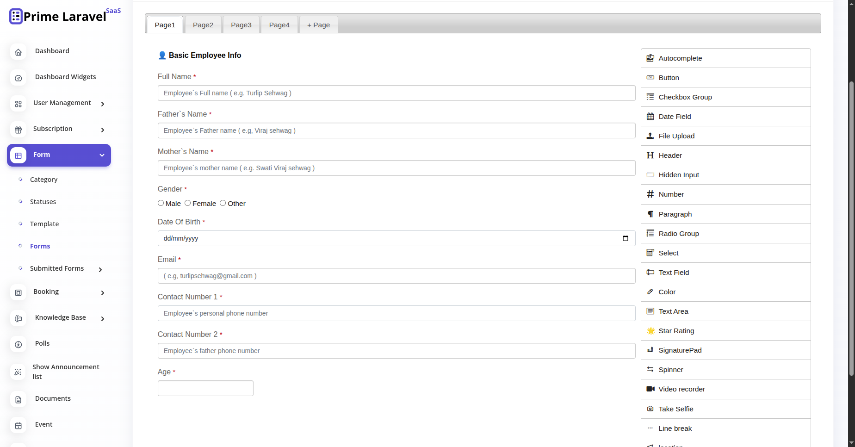Add a Text Field component
This screenshot has height=447, width=855.
point(725,272)
